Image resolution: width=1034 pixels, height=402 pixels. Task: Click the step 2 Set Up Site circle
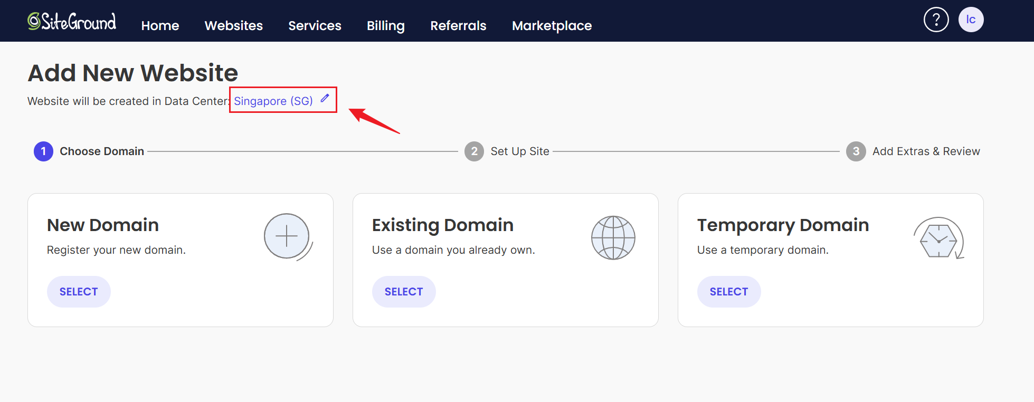(x=474, y=151)
